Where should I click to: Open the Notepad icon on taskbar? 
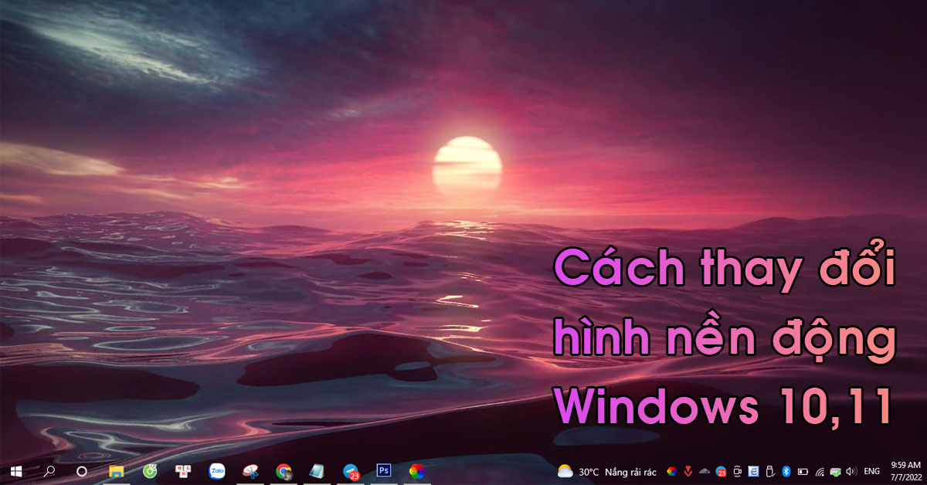pyautogui.click(x=317, y=471)
